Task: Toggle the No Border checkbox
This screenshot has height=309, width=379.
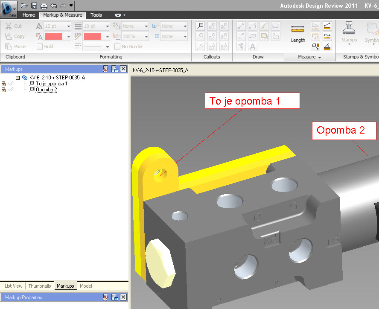Action: point(117,47)
